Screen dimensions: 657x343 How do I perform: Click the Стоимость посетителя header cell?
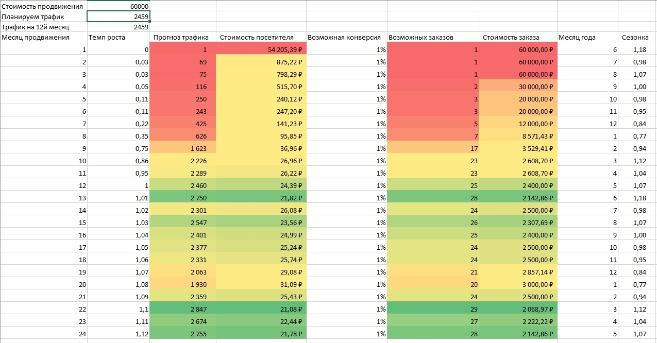261,37
